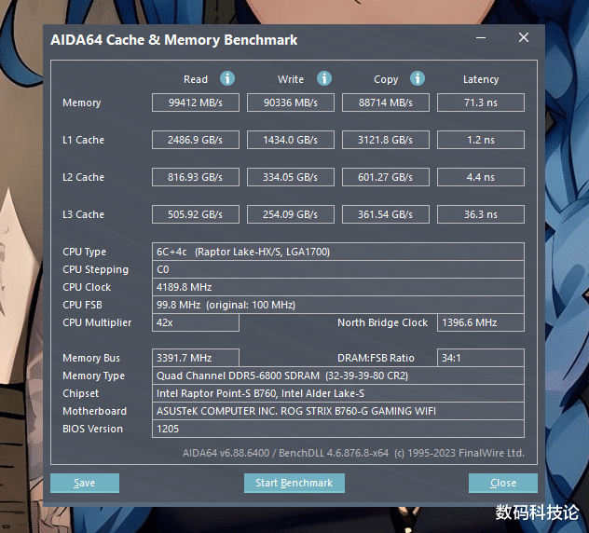Image resolution: width=589 pixels, height=533 pixels.
Task: Select the Memory latency 71.3 ns
Action: pos(481,102)
